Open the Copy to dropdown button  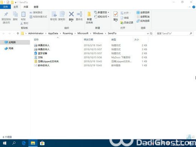tap(62, 16)
